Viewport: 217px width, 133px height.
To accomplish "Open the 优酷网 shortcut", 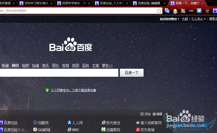I will click(x=41, y=122).
